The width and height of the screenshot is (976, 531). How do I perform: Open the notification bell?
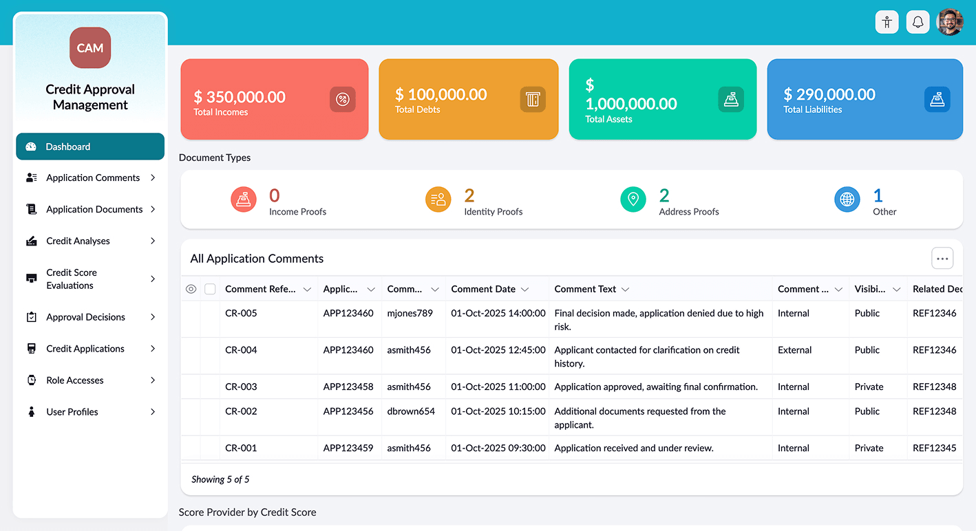coord(917,21)
